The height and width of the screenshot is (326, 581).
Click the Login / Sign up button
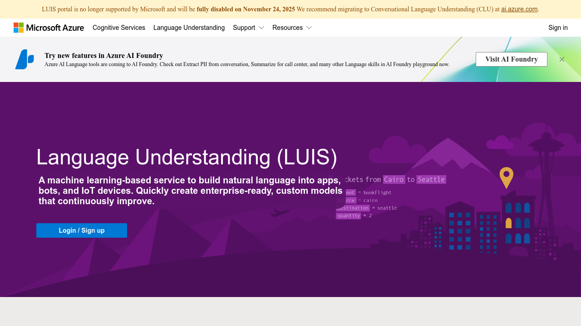81,230
